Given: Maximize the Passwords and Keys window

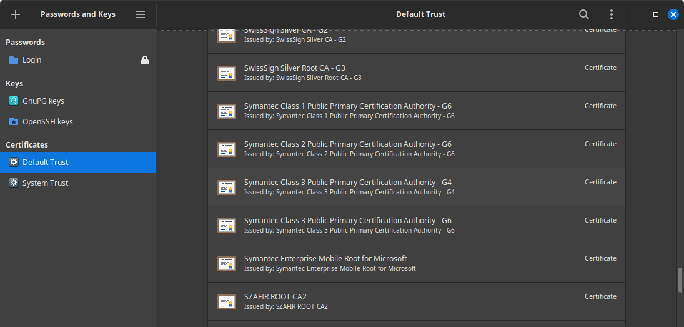Looking at the screenshot, I should point(656,14).
